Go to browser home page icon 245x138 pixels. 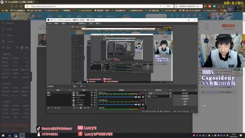(17, 6)
